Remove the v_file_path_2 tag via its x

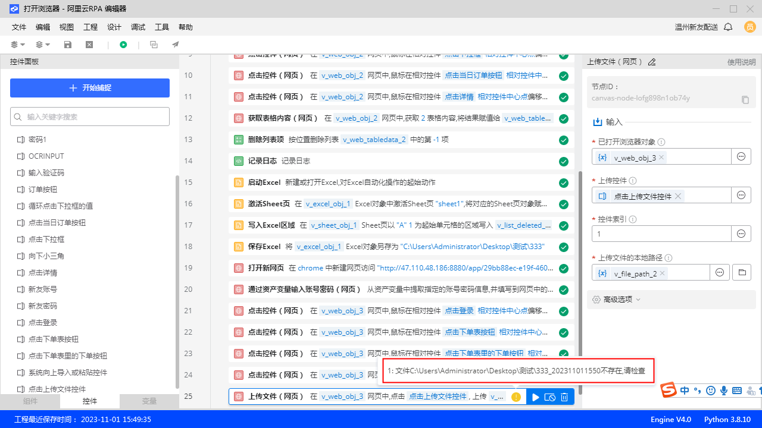click(663, 273)
